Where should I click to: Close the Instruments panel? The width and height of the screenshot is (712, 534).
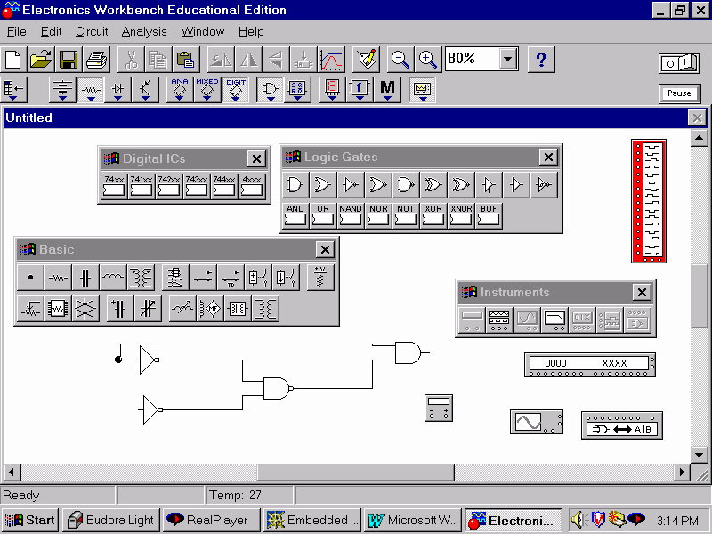[x=642, y=293]
